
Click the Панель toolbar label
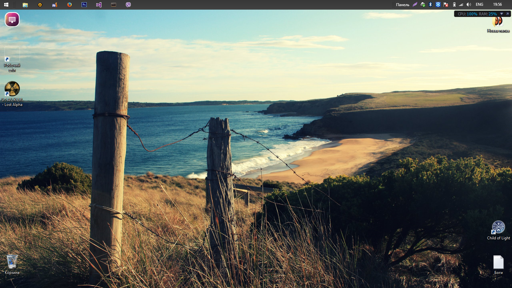[x=403, y=5]
